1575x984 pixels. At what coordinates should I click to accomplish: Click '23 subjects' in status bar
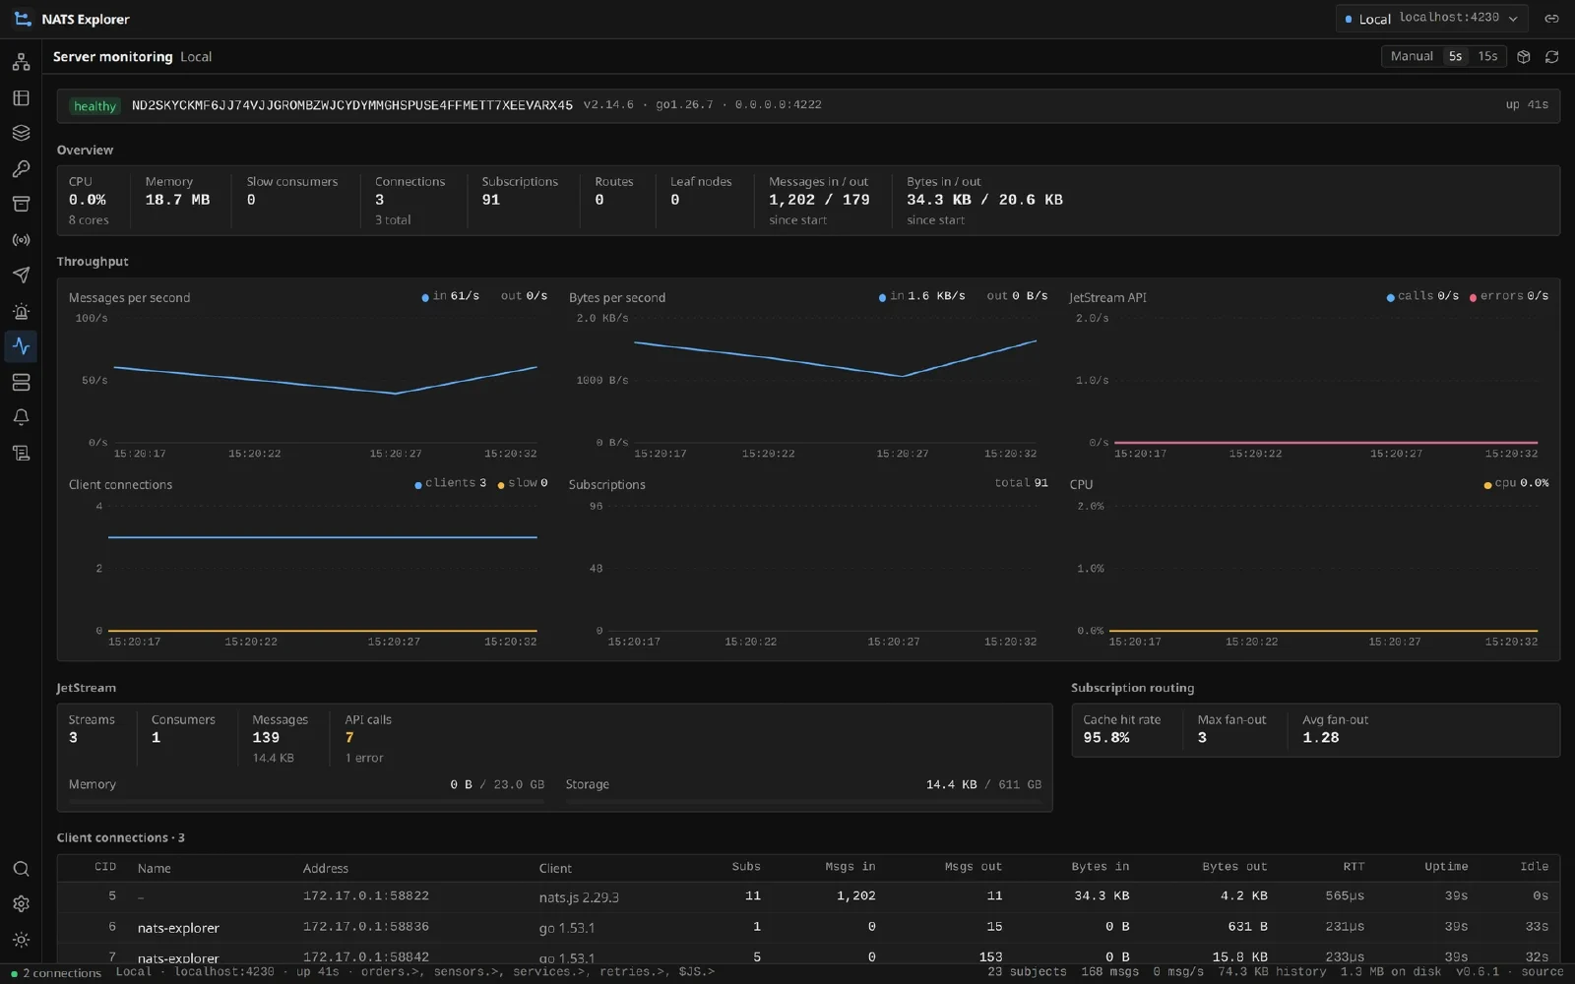point(1027,972)
